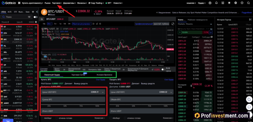Favorite the ETH row star
This screenshot has height=122, width=253.
(36, 34)
